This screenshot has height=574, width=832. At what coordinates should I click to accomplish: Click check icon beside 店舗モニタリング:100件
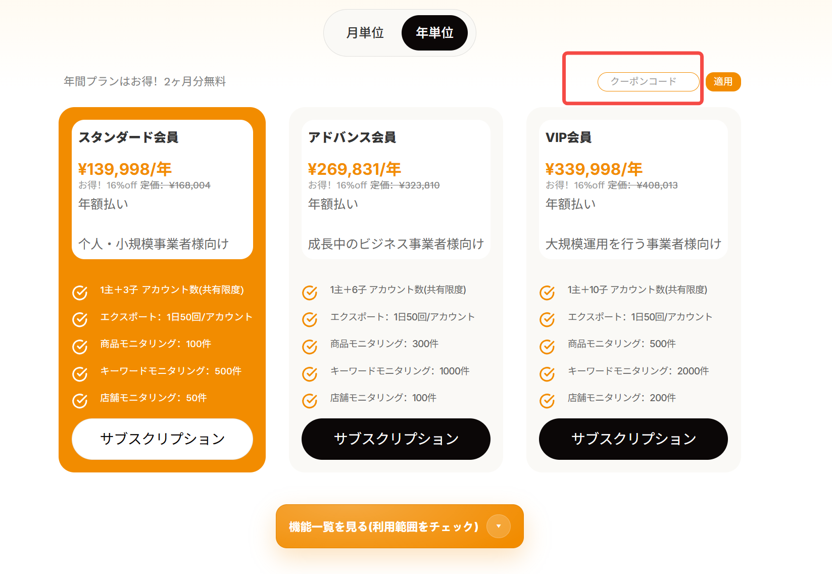(x=310, y=400)
